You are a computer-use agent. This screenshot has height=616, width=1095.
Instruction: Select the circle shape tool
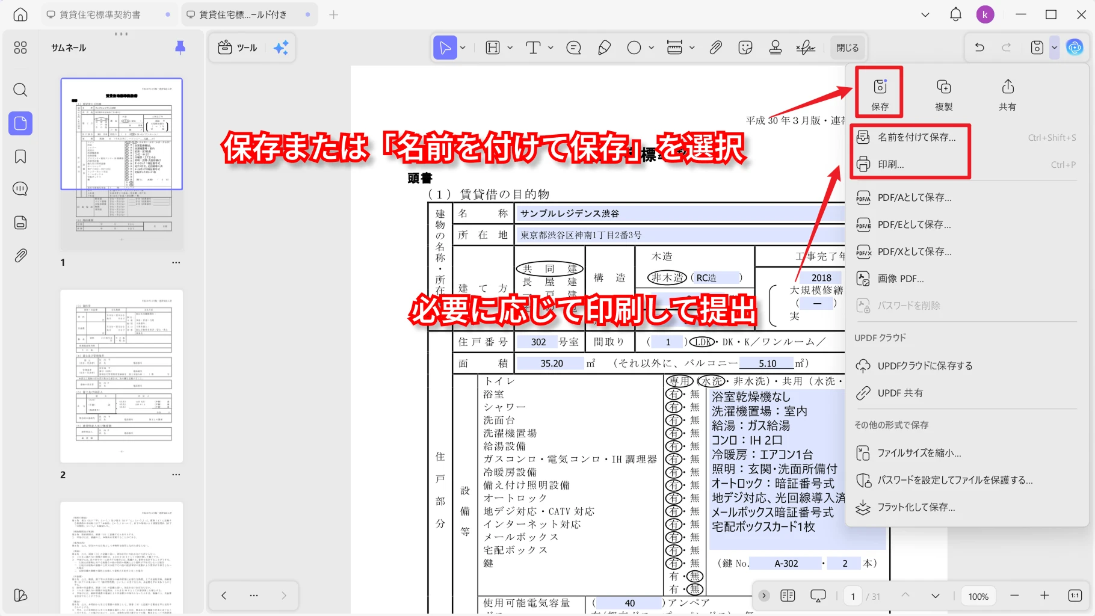click(x=634, y=48)
